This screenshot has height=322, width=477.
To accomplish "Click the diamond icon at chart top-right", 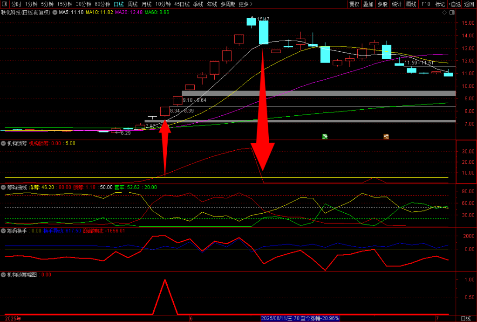I will 444,13.
